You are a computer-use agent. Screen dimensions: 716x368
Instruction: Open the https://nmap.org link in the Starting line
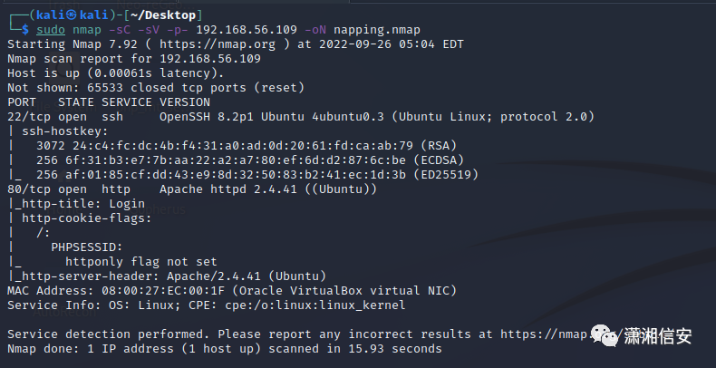pos(218,44)
